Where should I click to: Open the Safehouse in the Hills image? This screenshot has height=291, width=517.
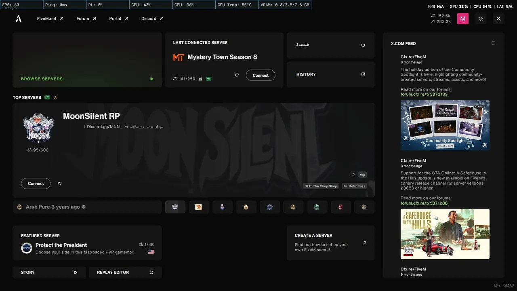pos(445,234)
